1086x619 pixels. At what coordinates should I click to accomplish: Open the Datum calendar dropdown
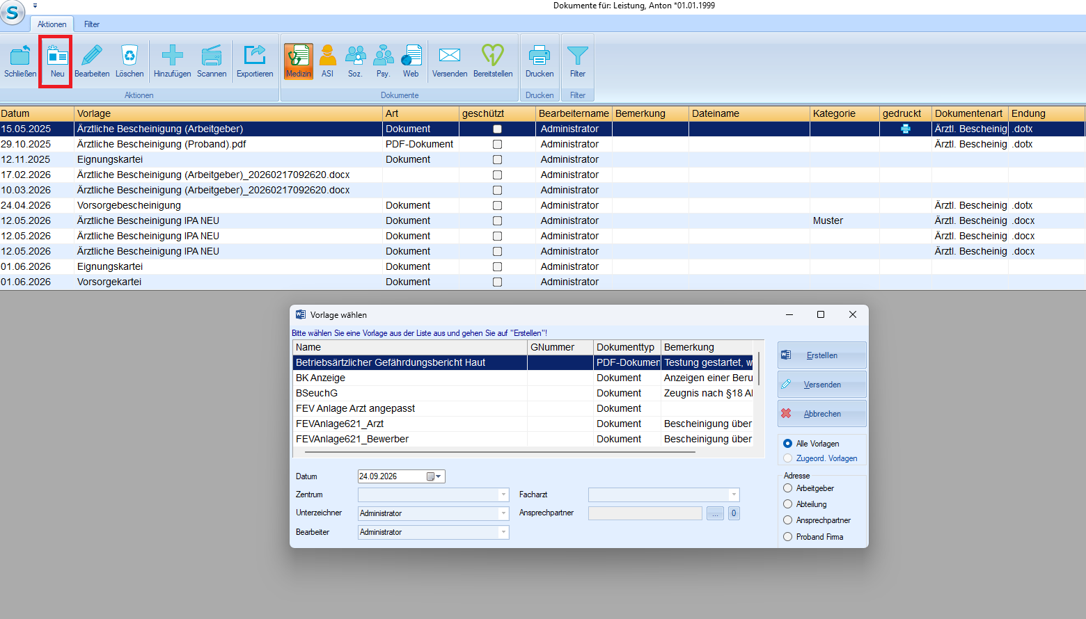[434, 476]
